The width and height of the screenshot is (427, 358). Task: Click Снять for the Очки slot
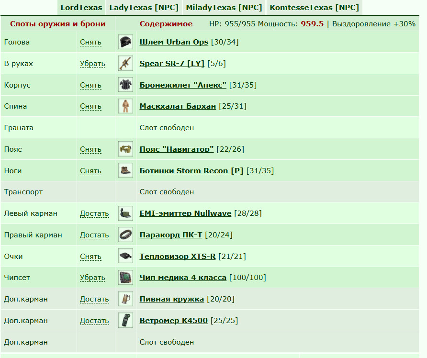pos(90,257)
